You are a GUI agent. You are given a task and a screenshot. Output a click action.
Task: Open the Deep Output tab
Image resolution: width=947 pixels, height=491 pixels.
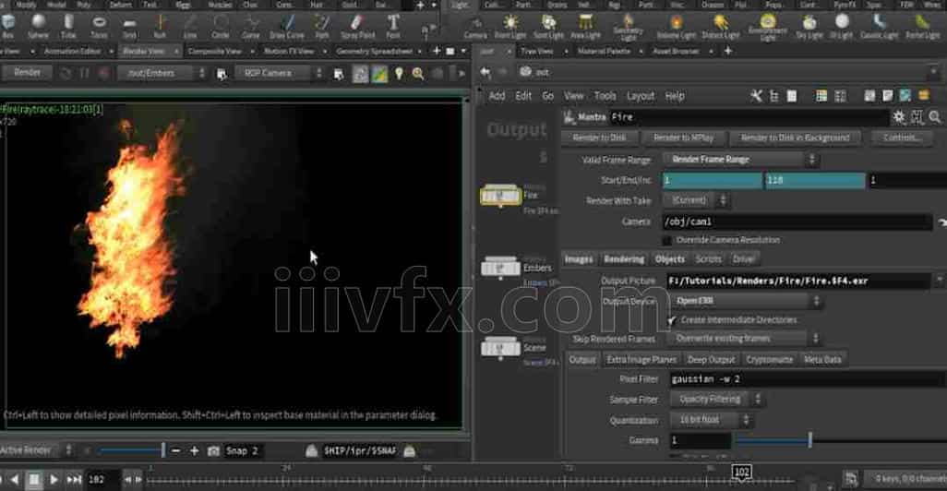(x=711, y=360)
